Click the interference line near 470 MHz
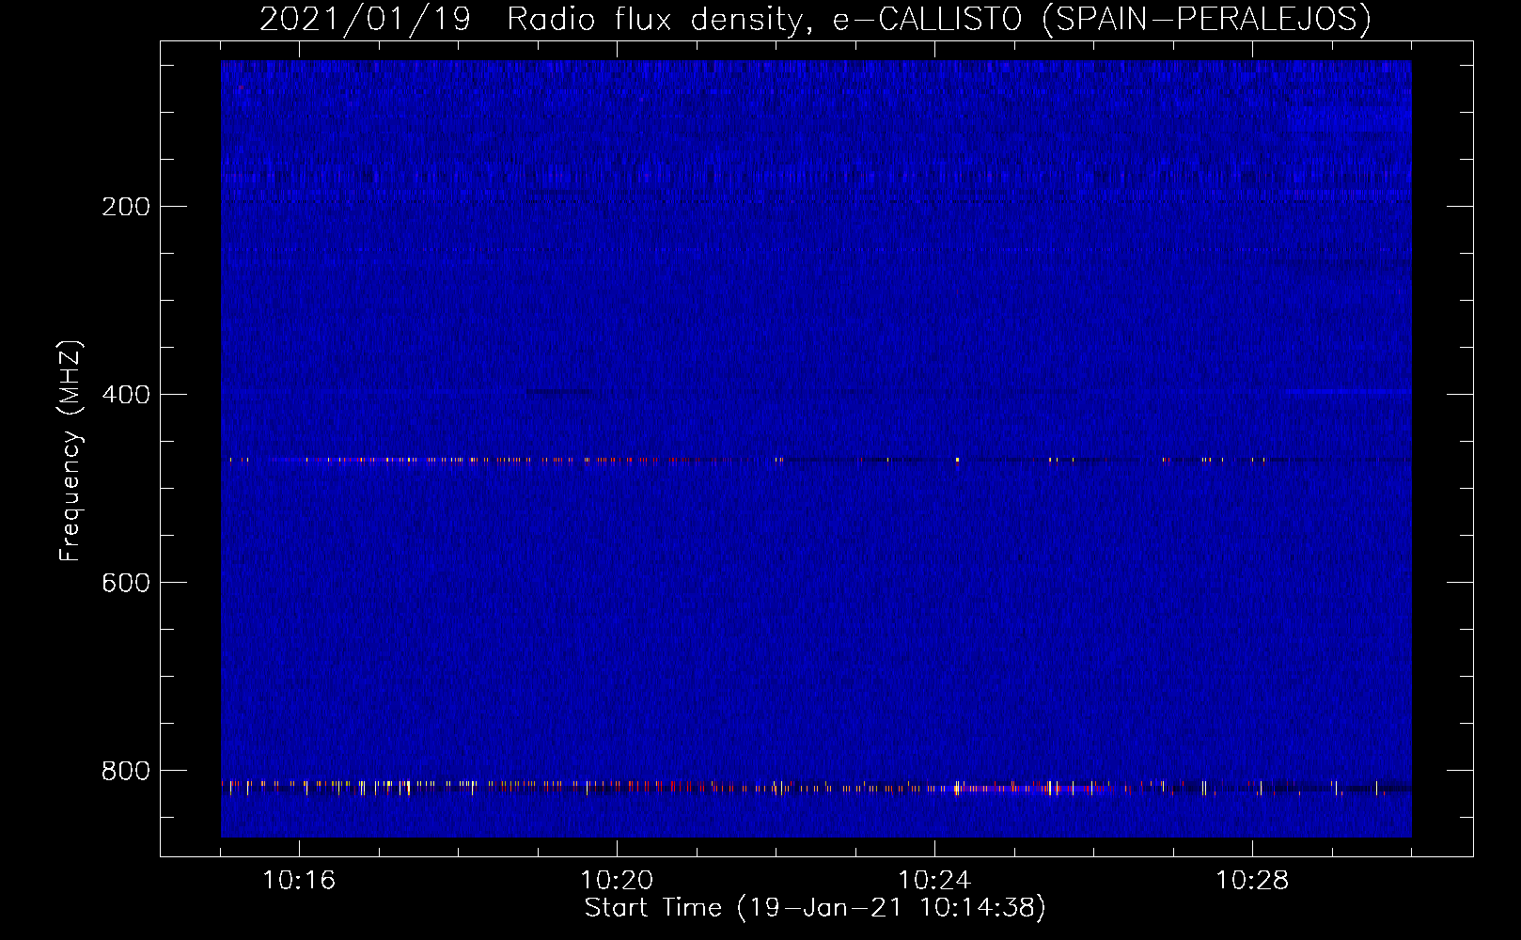Image resolution: width=1521 pixels, height=940 pixels. click(816, 460)
